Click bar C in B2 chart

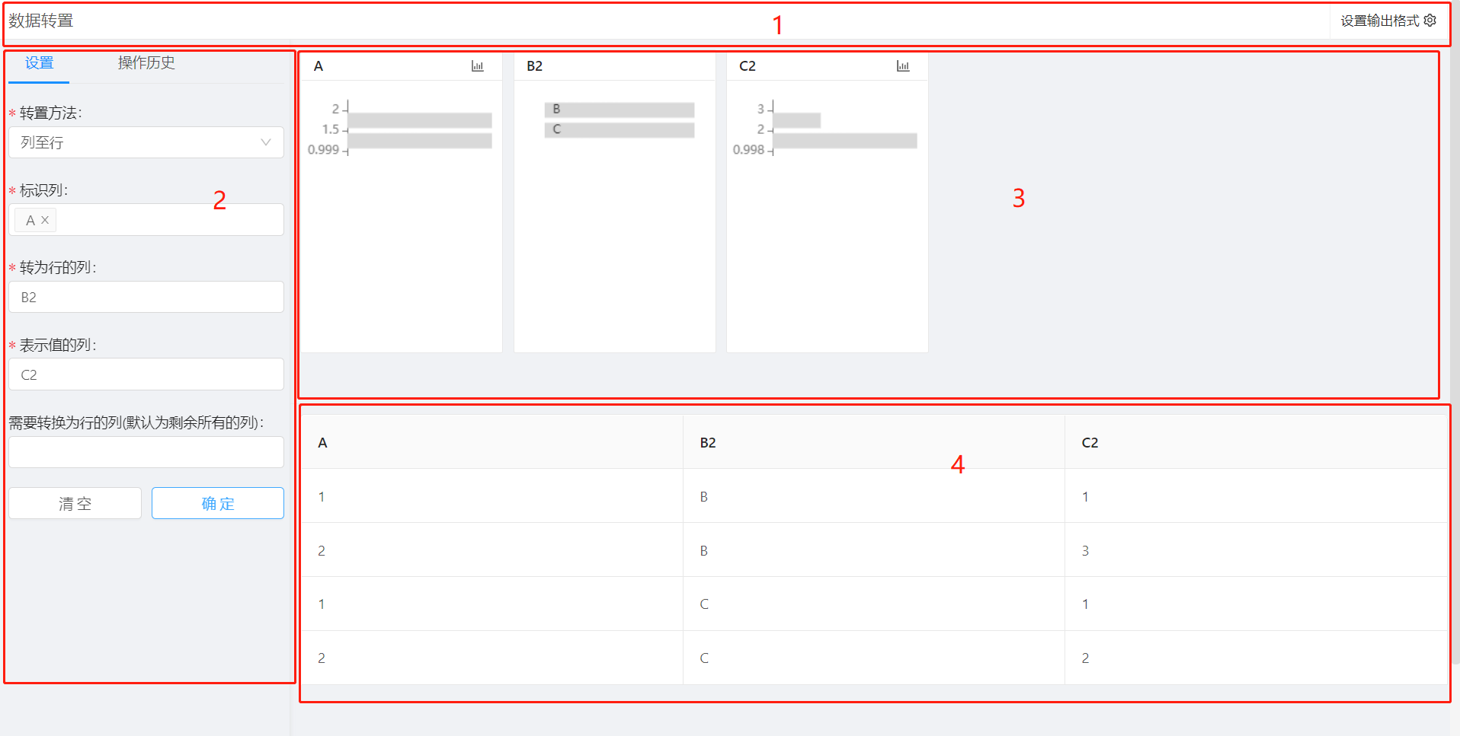[619, 130]
